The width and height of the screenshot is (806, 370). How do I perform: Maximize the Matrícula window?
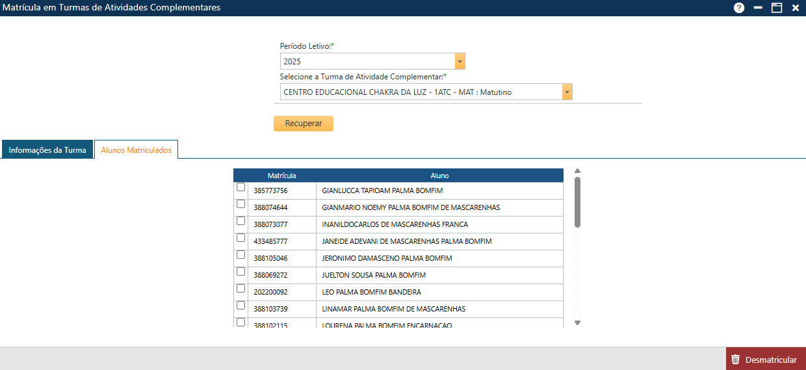pos(777,8)
